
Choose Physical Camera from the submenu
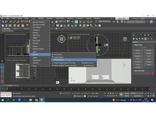point(74,60)
